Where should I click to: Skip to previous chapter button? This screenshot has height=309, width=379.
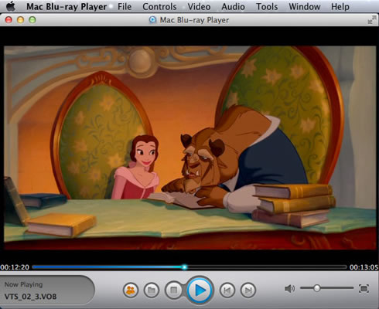(x=227, y=290)
